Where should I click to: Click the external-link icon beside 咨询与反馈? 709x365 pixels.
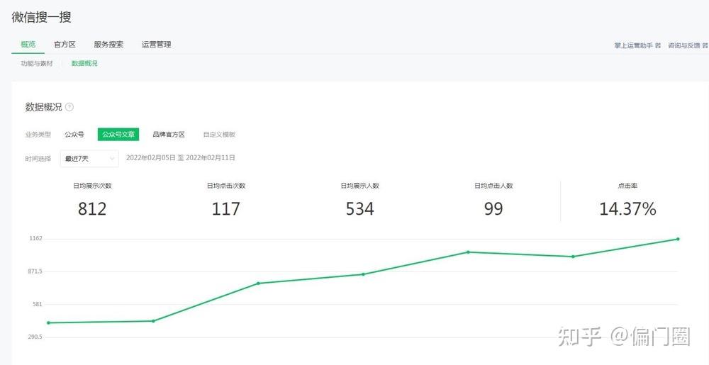pyautogui.click(x=705, y=45)
